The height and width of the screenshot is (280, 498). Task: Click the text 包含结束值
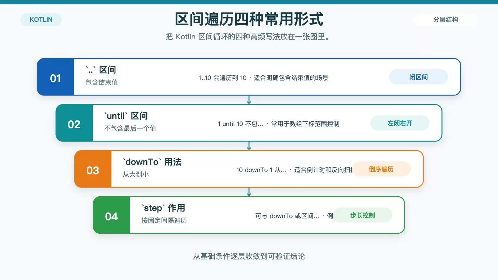102,82
